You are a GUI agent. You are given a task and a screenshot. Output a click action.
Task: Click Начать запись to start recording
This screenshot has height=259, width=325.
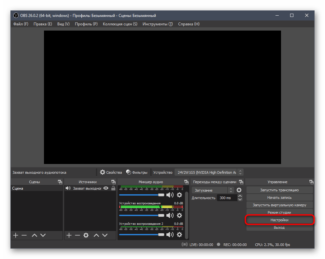point(279,198)
